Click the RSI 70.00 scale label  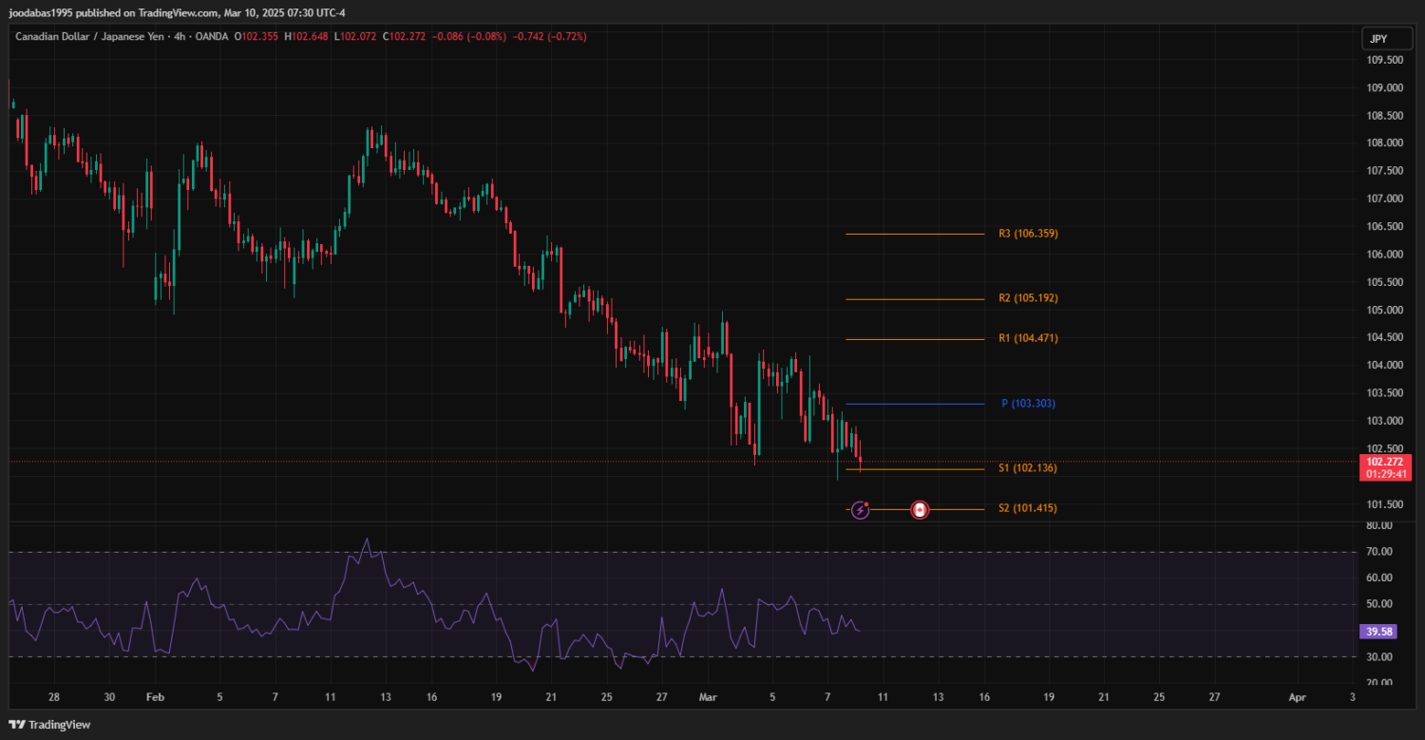1378,552
